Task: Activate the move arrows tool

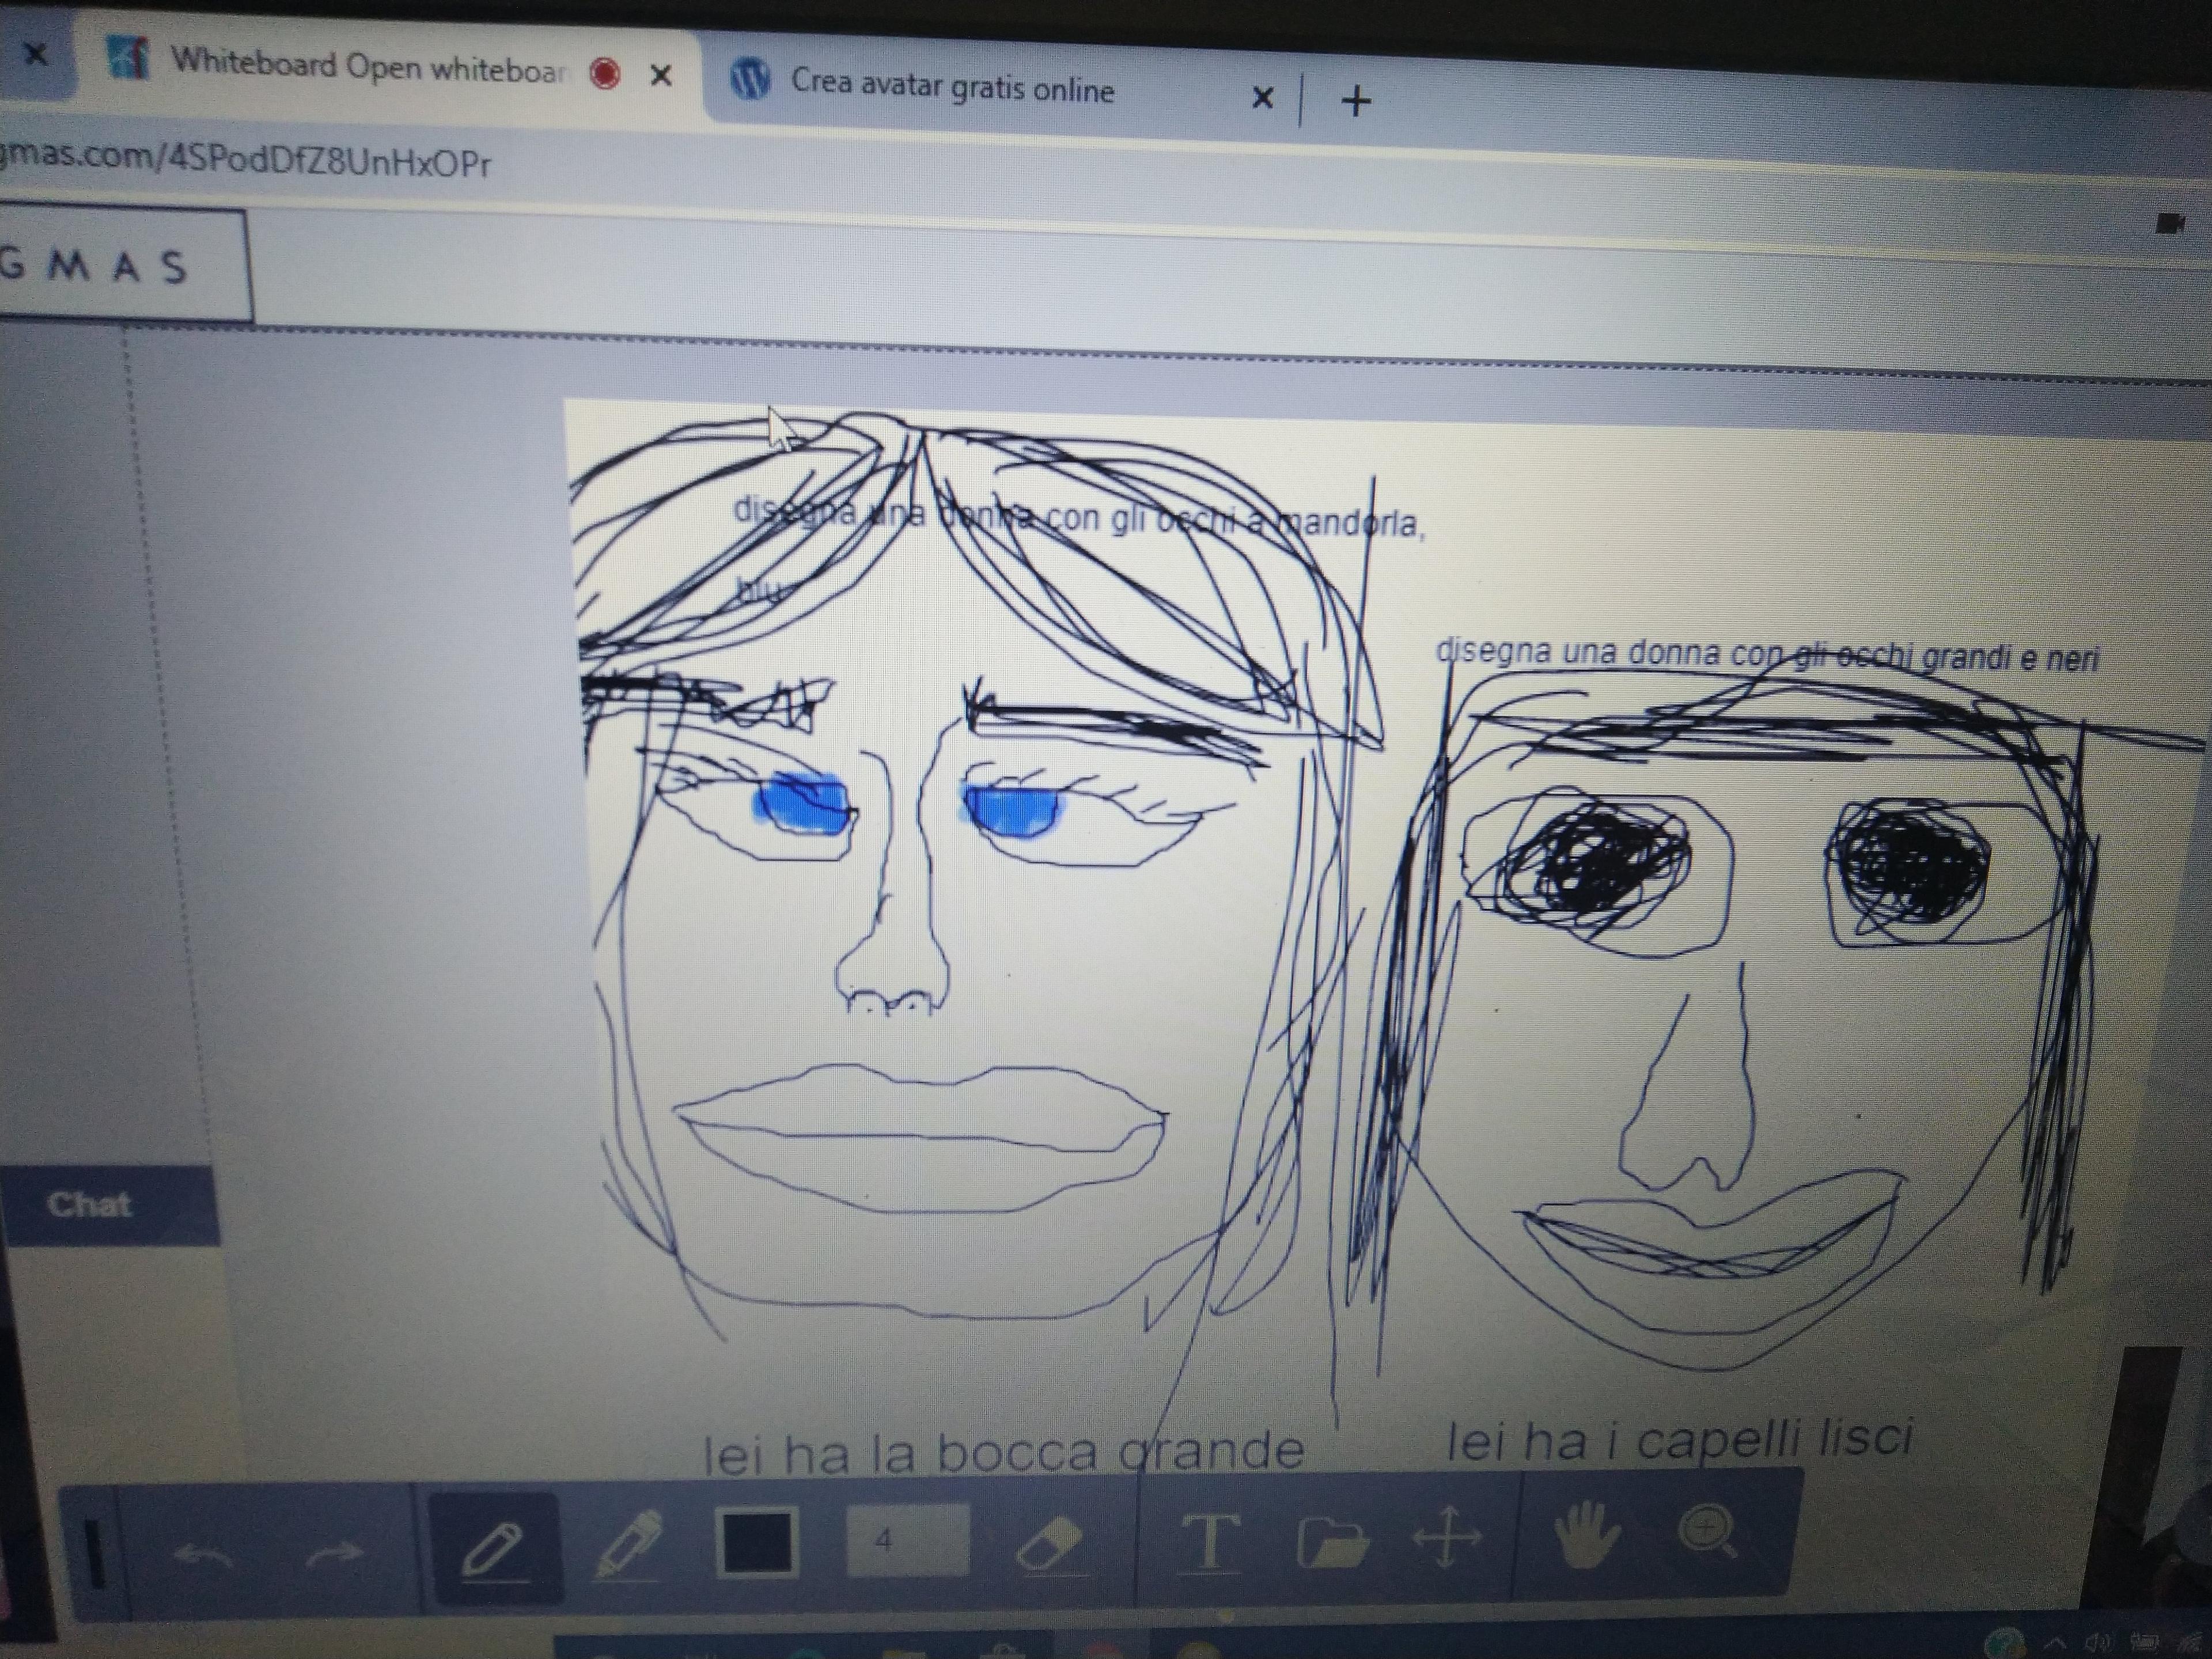Action: tap(1446, 1536)
